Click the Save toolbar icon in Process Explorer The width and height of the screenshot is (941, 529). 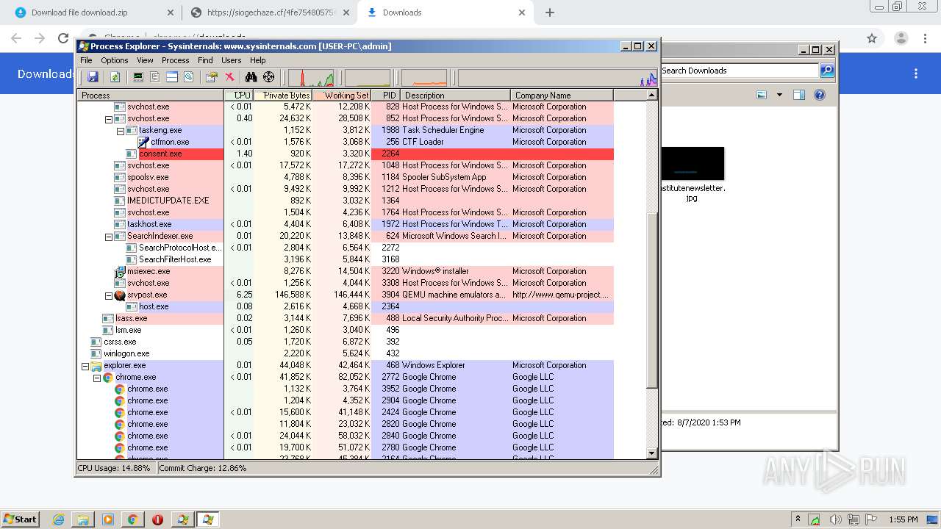tap(93, 76)
